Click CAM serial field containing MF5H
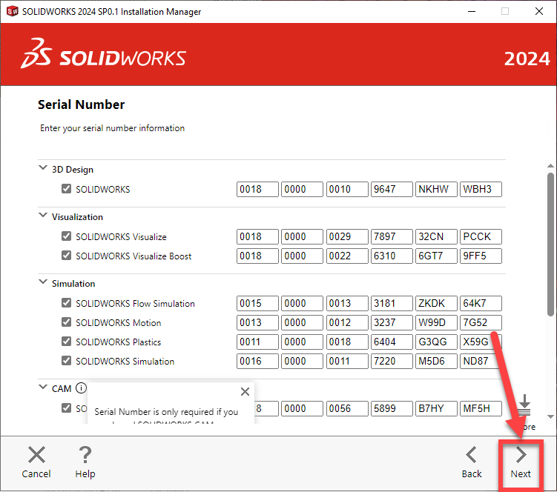 pyautogui.click(x=481, y=408)
